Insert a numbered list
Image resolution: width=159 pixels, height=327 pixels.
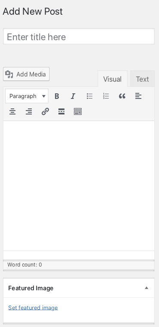tap(106, 96)
